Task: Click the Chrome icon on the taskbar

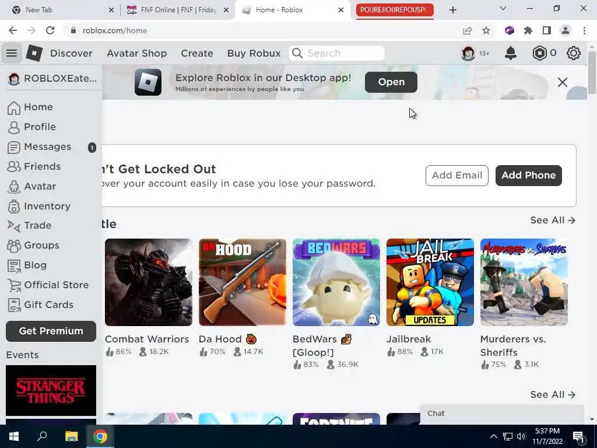Action: (100, 436)
